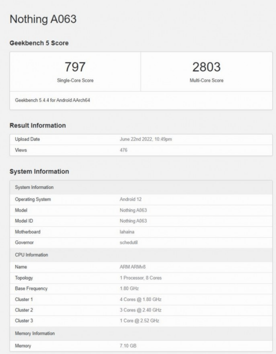Image resolution: width=276 pixels, height=354 pixels.
Task: Click the Single-Core Score label
Action: tap(75, 81)
